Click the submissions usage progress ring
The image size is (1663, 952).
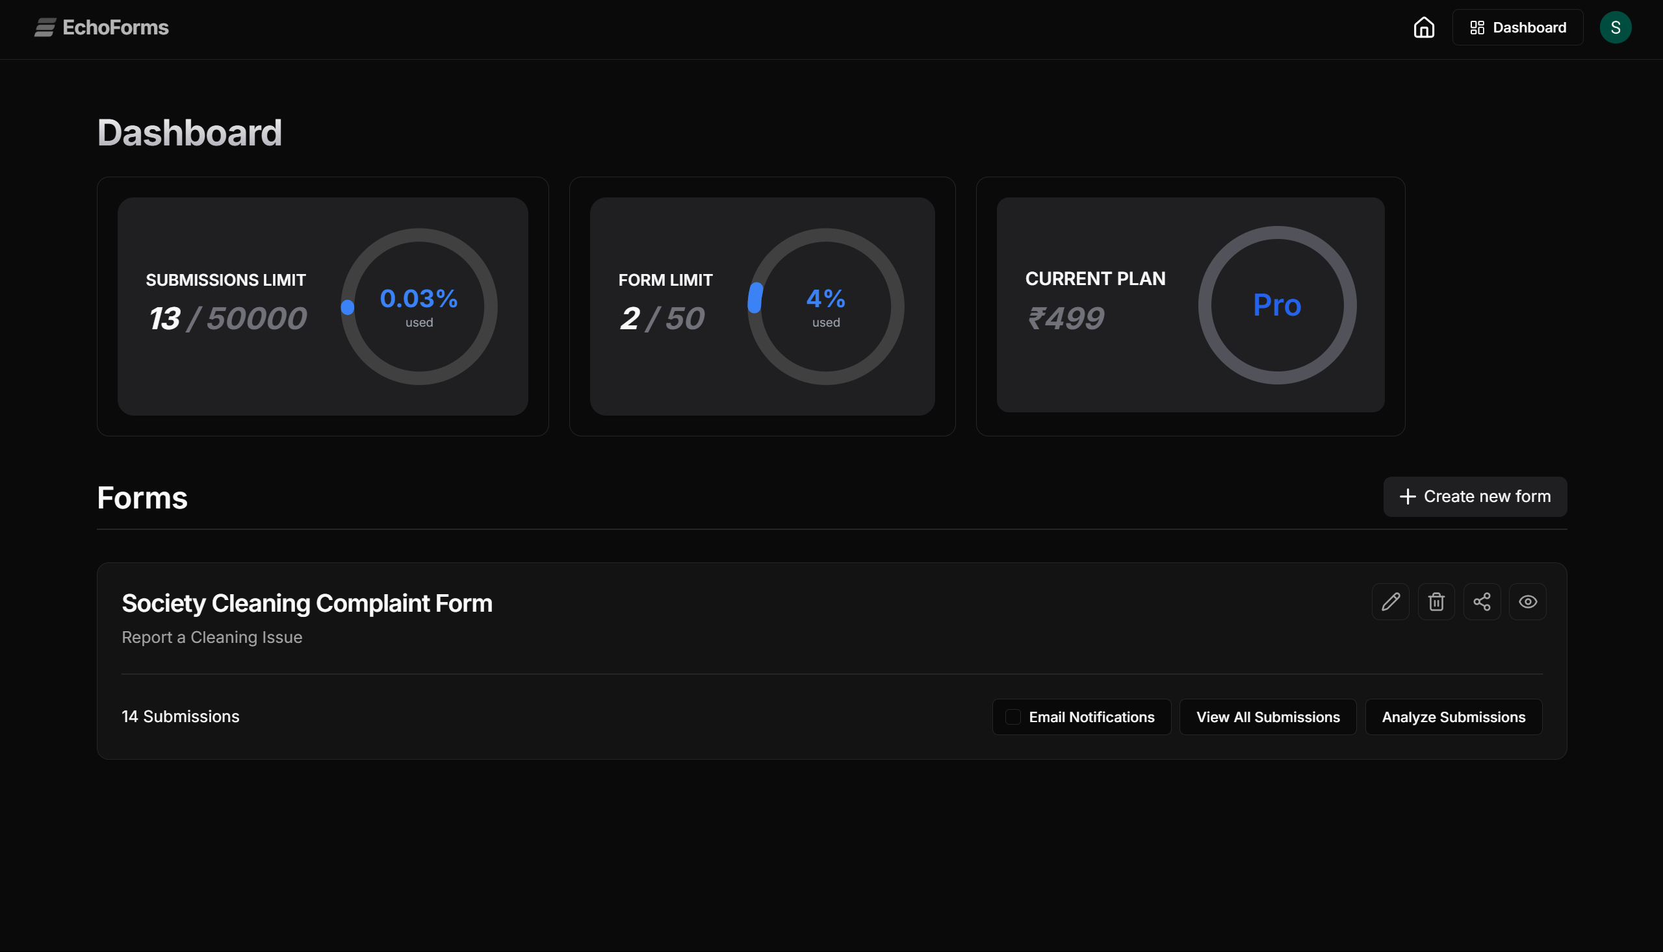pos(419,306)
